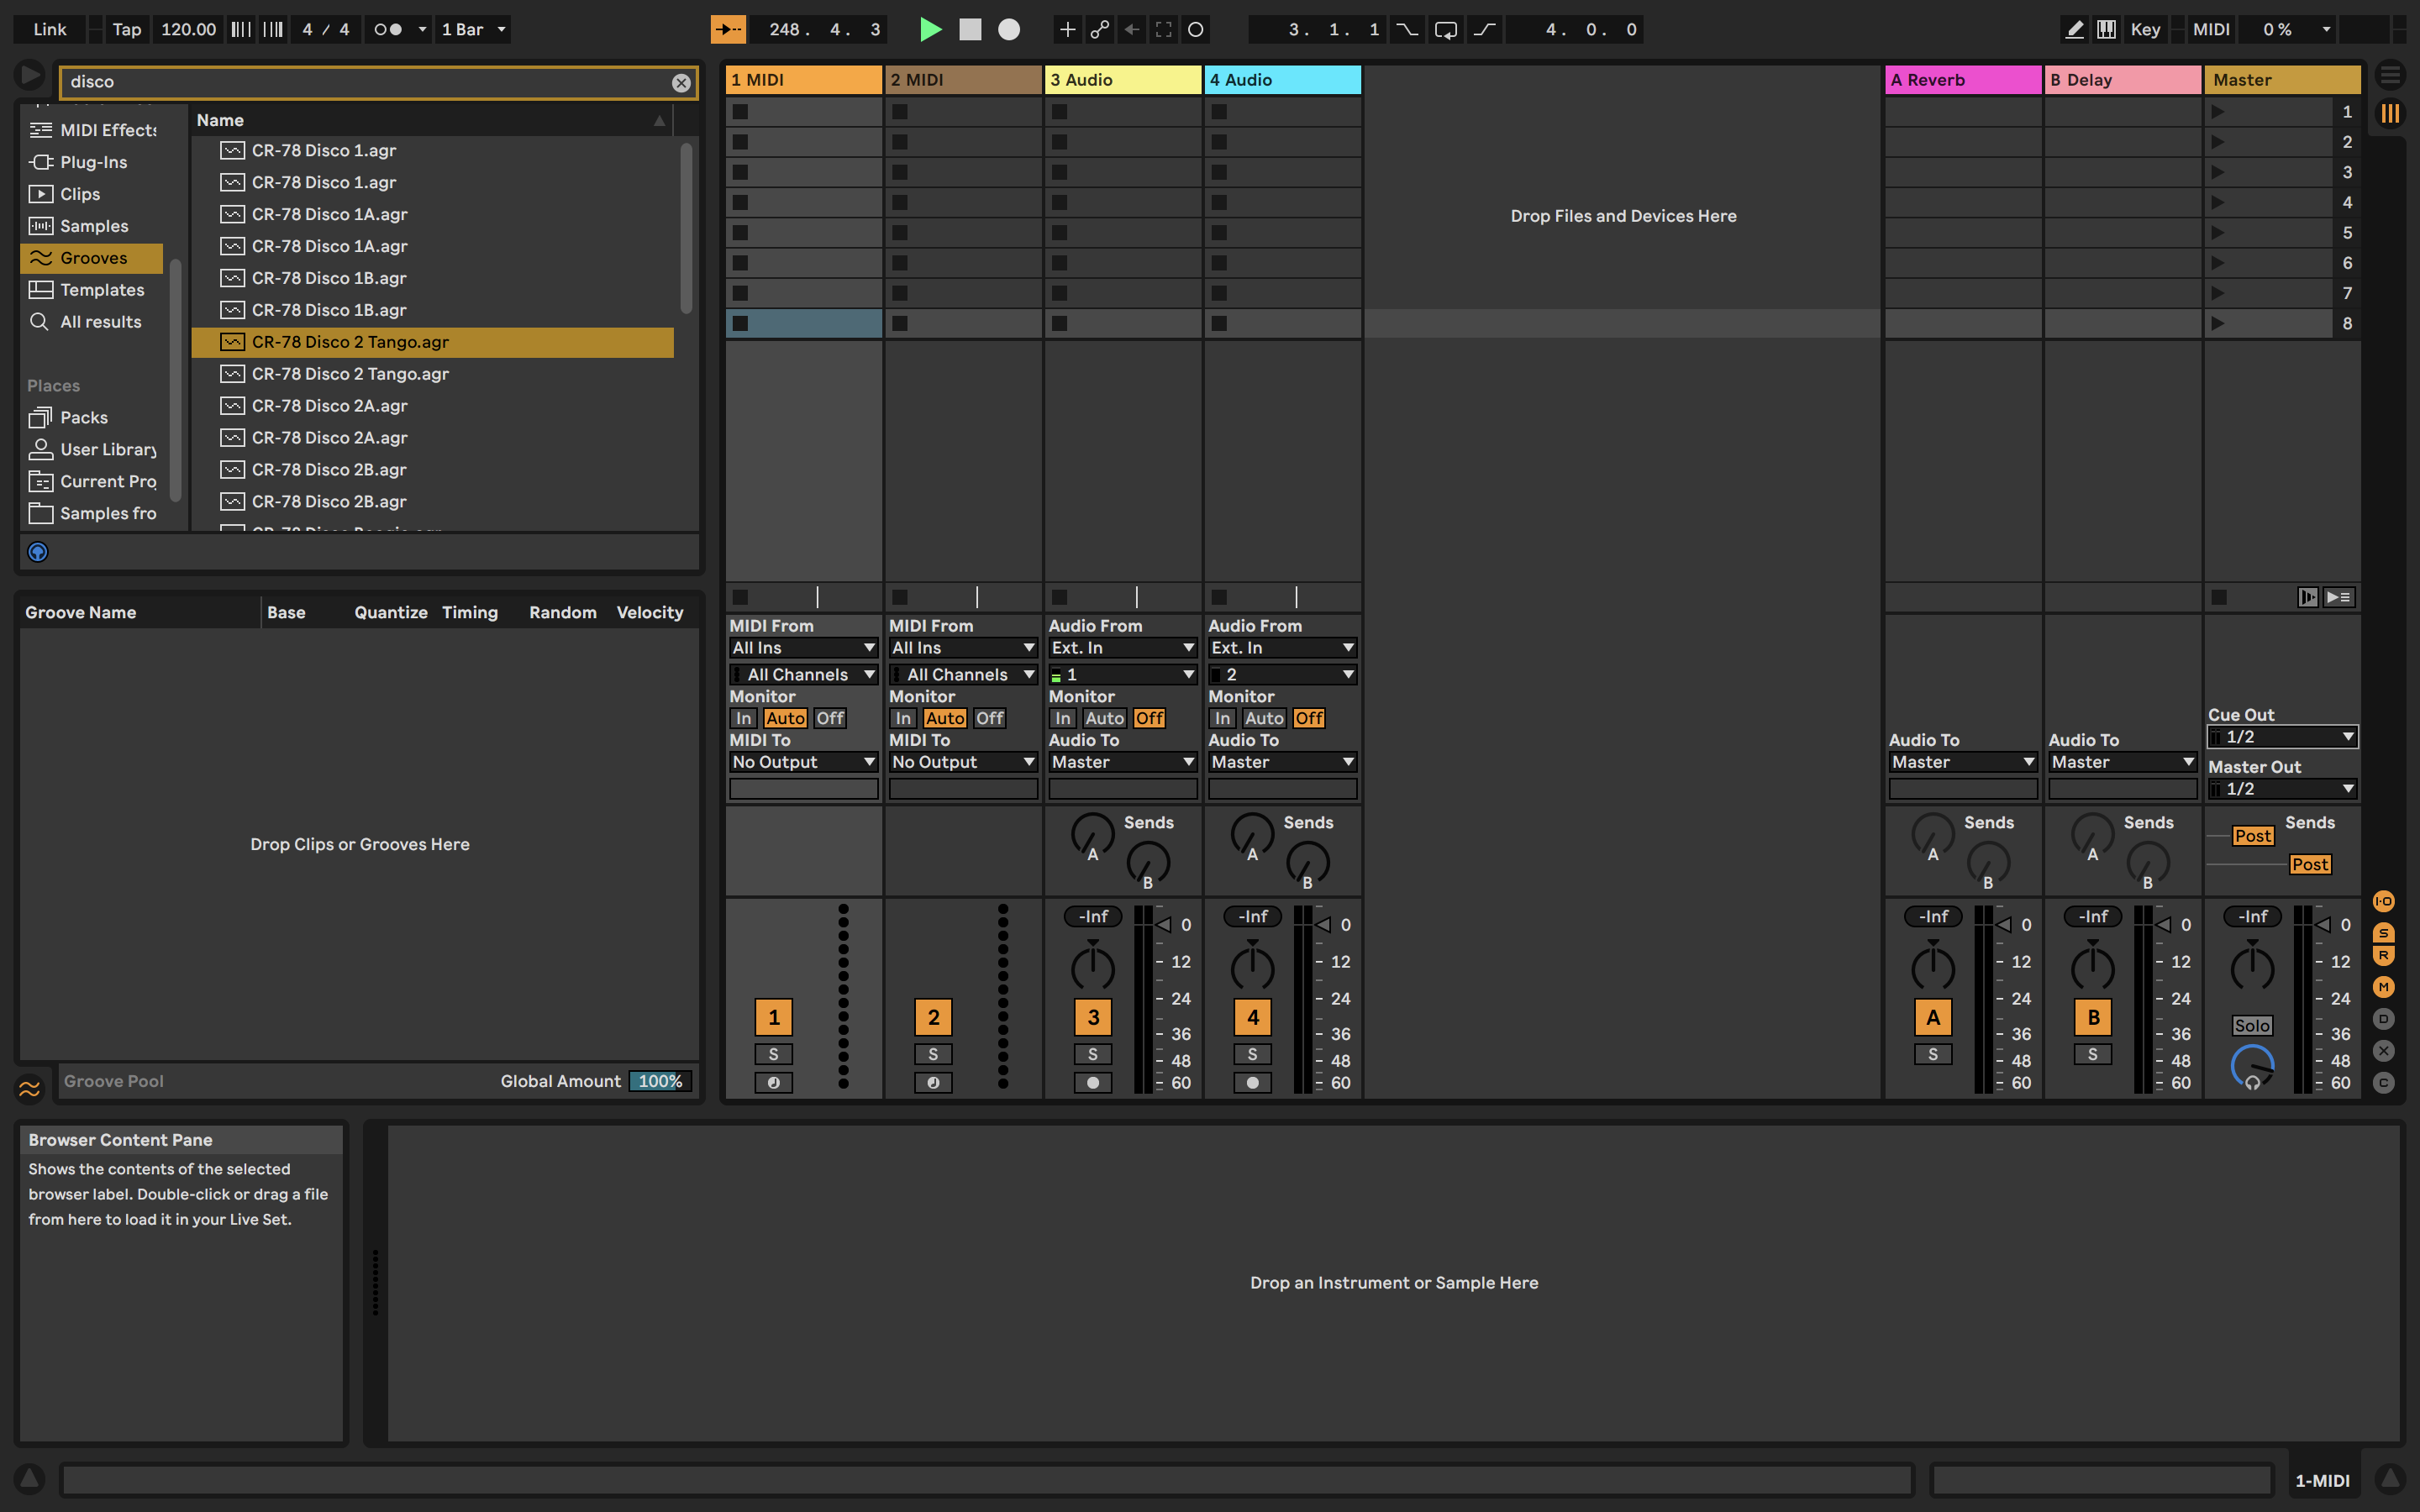
Task: Toggle the Follow playback icon
Action: point(728,29)
